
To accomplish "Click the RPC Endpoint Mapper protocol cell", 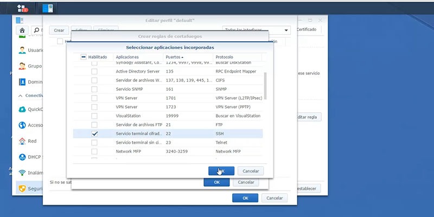I will click(236, 72).
